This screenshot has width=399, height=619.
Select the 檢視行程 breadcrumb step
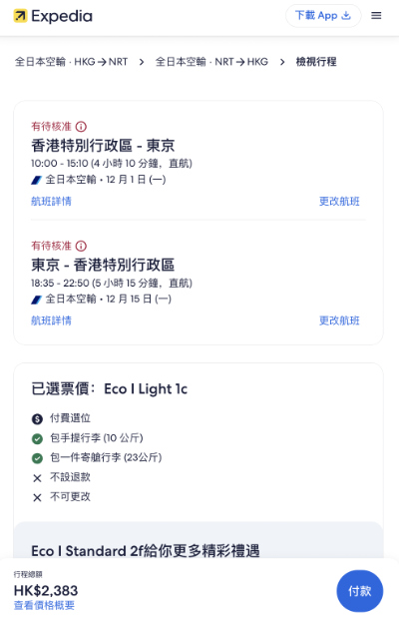pyautogui.click(x=316, y=62)
